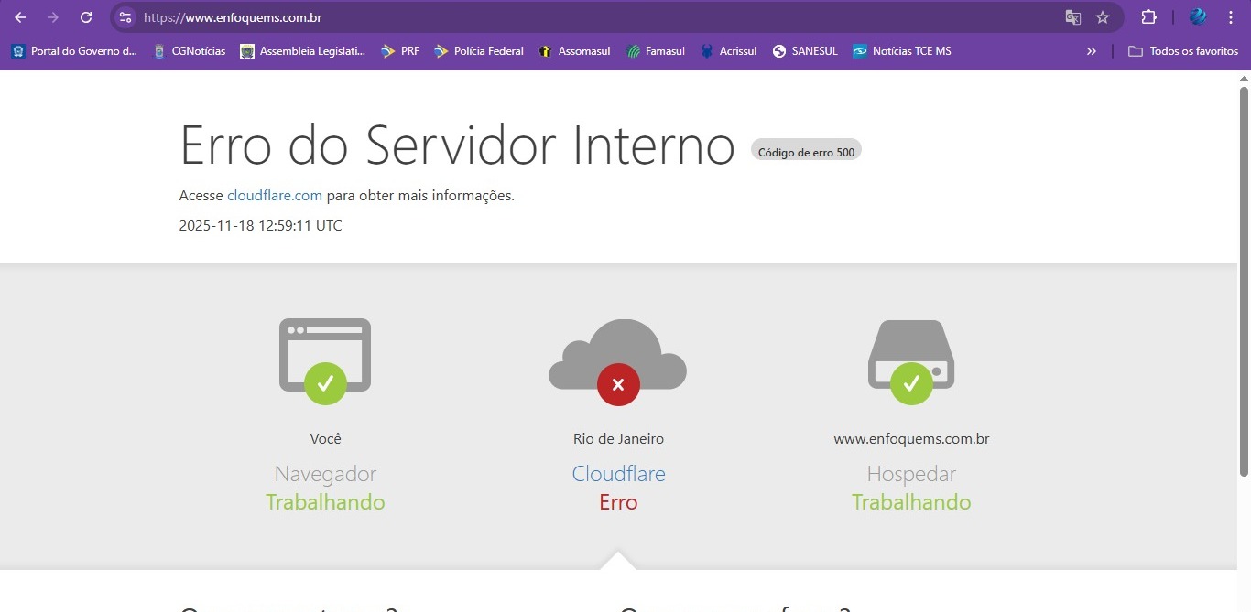
Task: Open the SANESUL bookmark
Action: pos(805,51)
